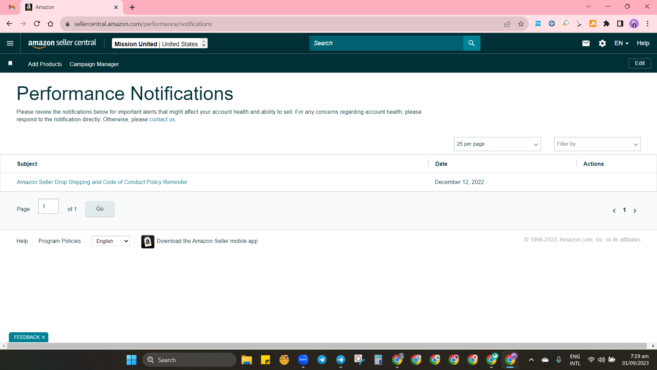
Task: Click the December 12, 2022 date cell
Action: pyautogui.click(x=459, y=182)
